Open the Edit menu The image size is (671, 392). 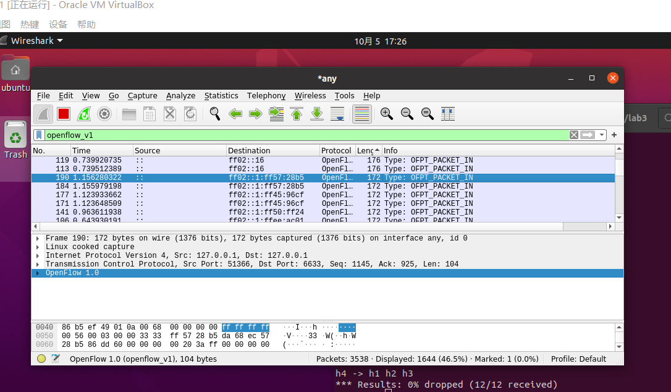point(66,96)
